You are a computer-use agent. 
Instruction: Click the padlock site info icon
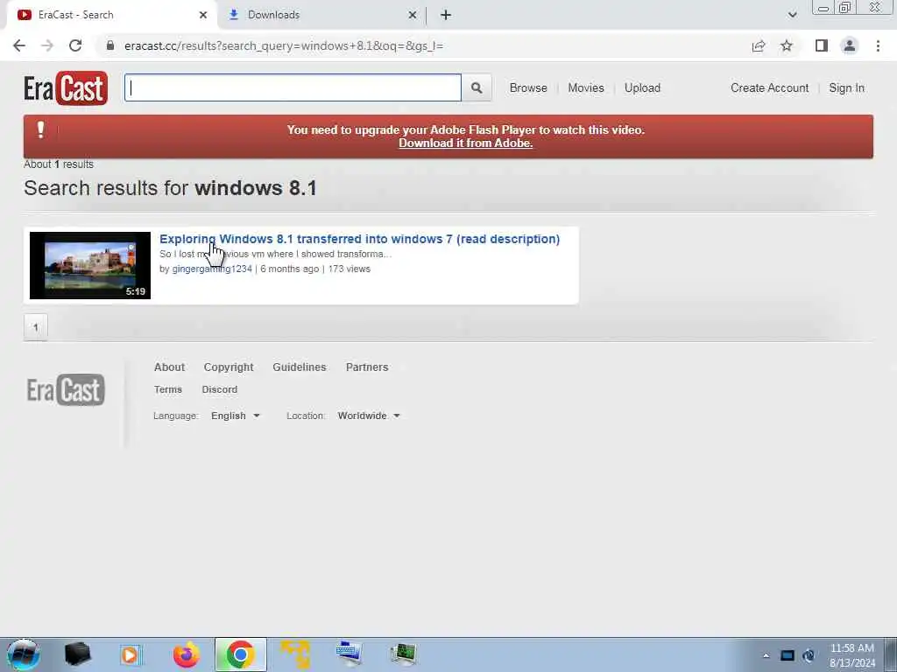[x=110, y=45]
